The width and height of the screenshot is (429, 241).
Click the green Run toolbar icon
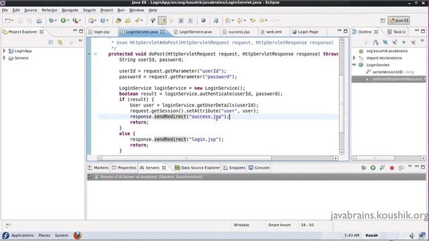point(63,21)
